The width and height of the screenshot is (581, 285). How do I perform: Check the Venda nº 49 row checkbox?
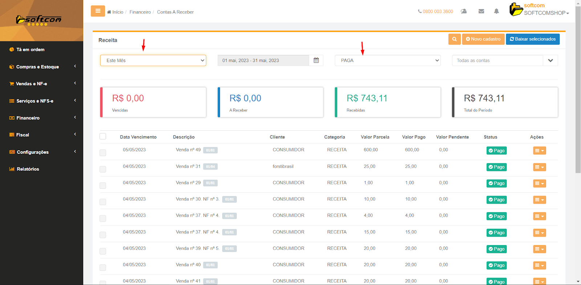[103, 153]
